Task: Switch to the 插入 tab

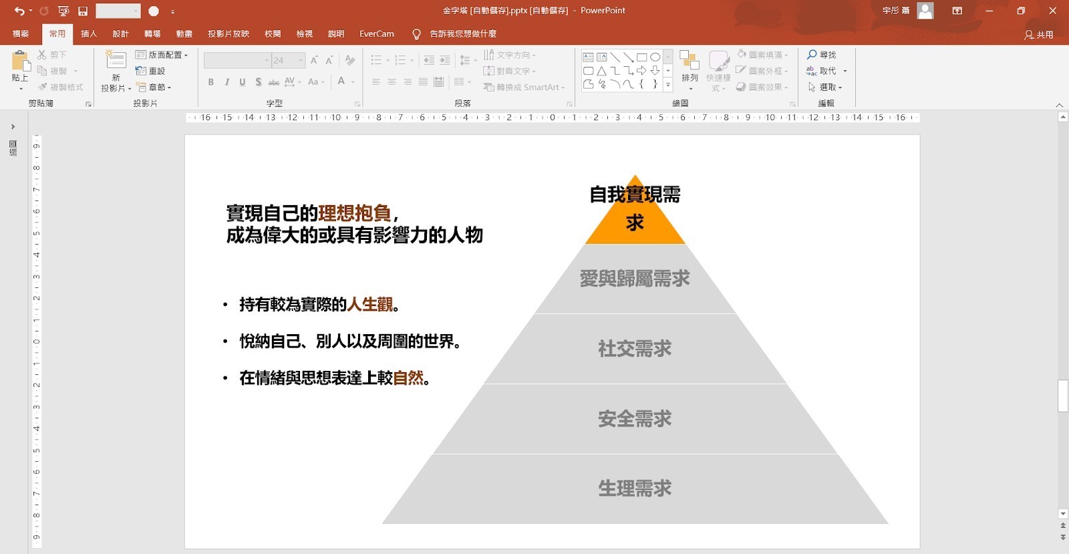Action: (89, 33)
